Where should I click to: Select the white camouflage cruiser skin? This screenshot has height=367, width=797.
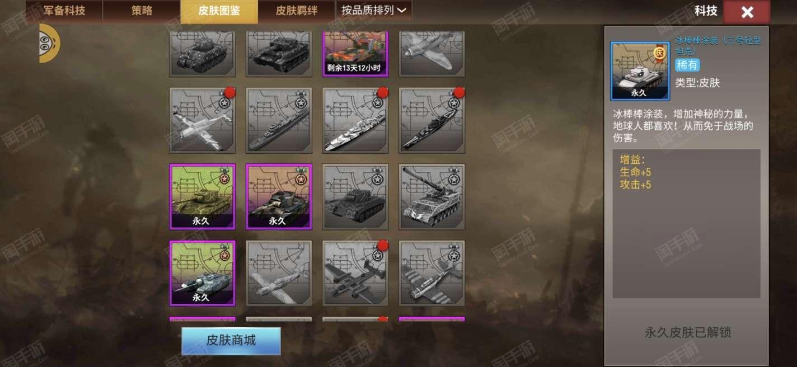pyautogui.click(x=355, y=120)
